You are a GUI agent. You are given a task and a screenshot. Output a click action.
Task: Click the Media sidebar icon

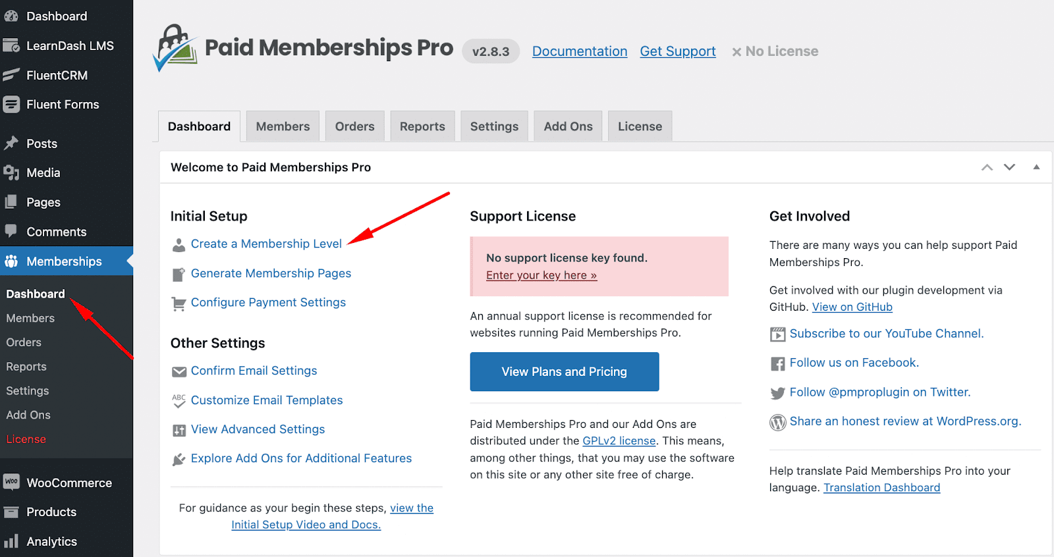click(x=11, y=172)
